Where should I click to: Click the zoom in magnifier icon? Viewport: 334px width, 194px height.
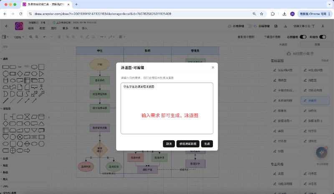(x=31, y=37)
